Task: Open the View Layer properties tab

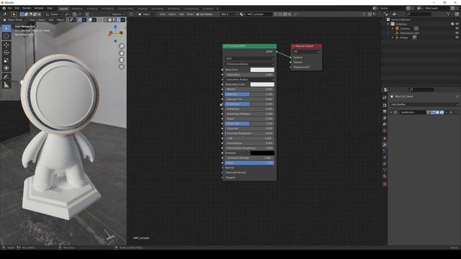Action: coord(385,118)
